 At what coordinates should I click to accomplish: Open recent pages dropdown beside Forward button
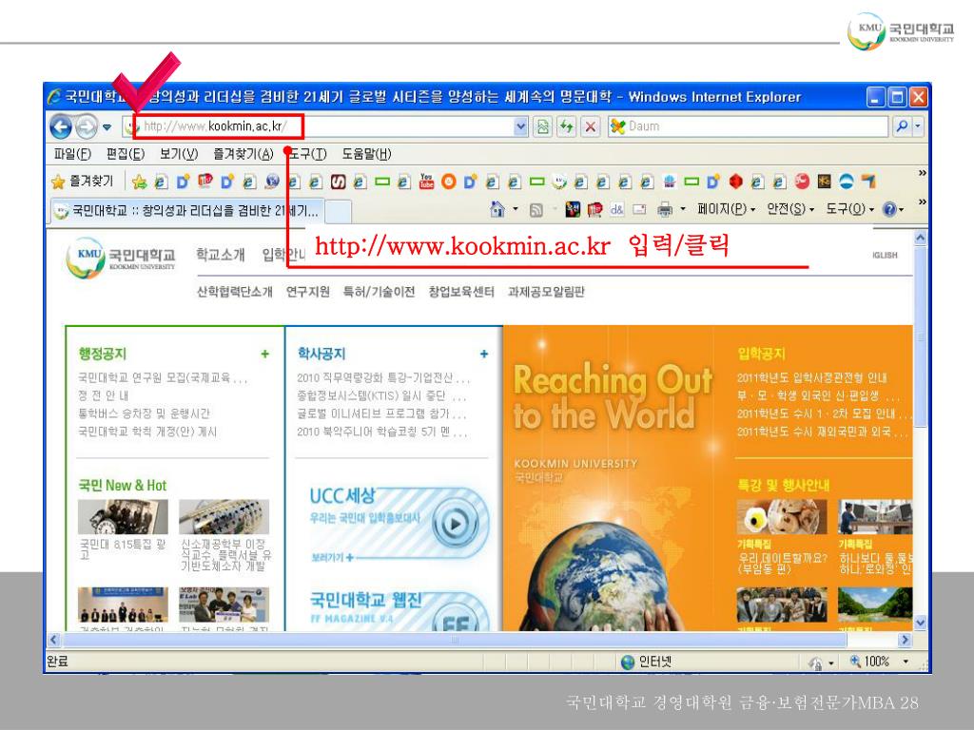tap(107, 127)
